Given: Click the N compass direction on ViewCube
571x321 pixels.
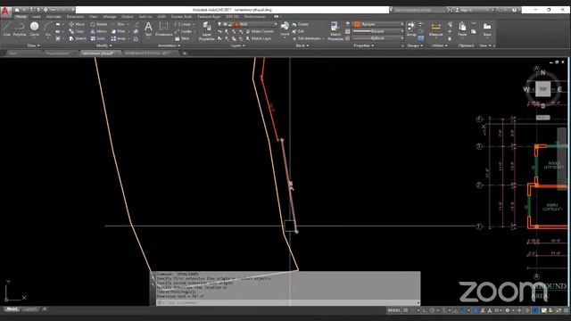Looking at the screenshot, I should tap(543, 73).
